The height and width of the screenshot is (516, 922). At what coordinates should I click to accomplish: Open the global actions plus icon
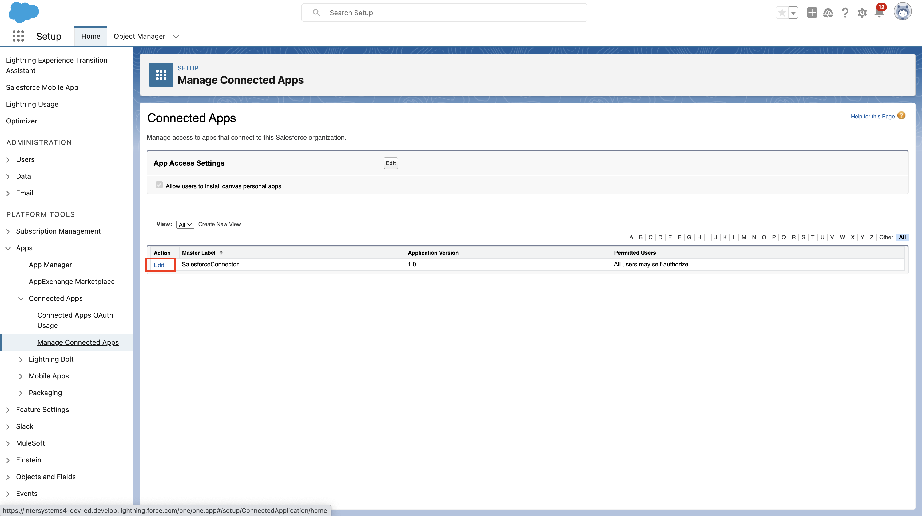click(811, 13)
